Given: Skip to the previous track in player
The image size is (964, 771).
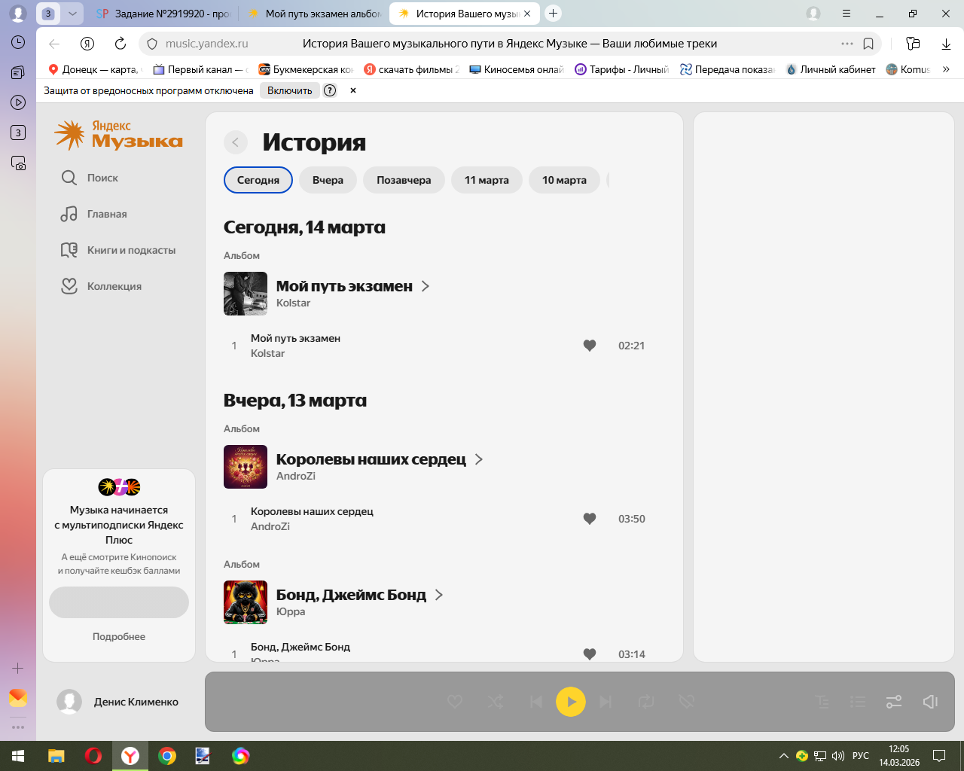Looking at the screenshot, I should click(535, 702).
